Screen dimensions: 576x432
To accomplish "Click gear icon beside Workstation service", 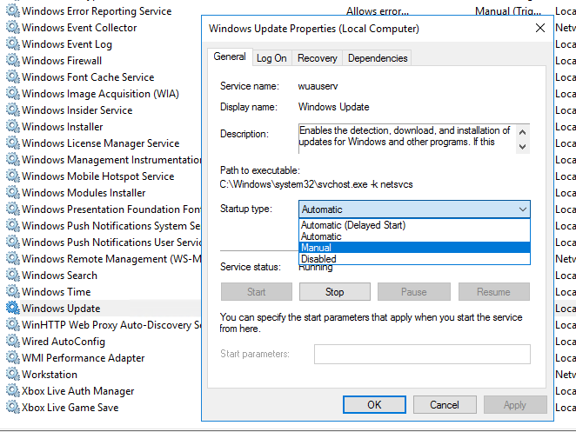I will coord(13,375).
